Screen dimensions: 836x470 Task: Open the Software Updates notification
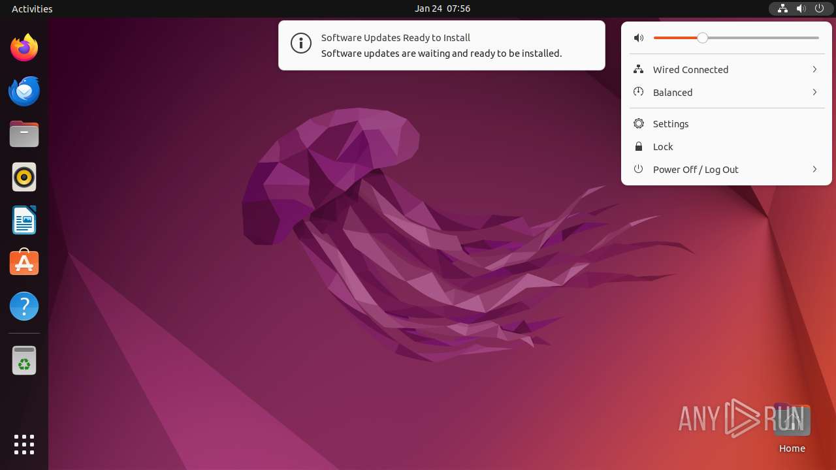click(442, 45)
